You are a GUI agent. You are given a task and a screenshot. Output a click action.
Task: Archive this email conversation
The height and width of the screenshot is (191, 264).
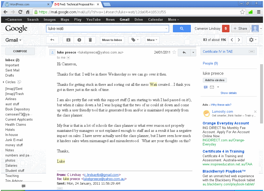coord(68,40)
